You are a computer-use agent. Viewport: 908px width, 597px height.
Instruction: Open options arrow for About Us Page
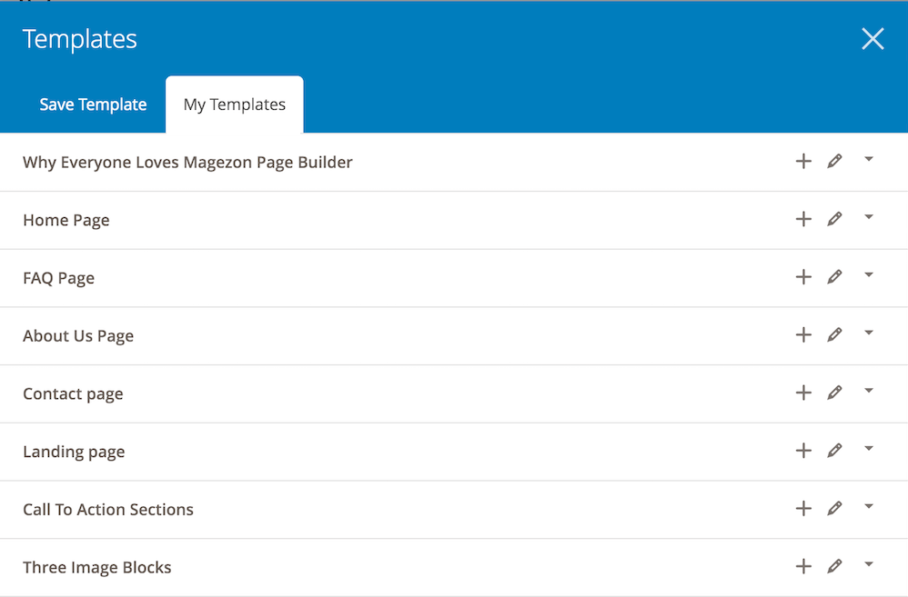[x=869, y=333]
